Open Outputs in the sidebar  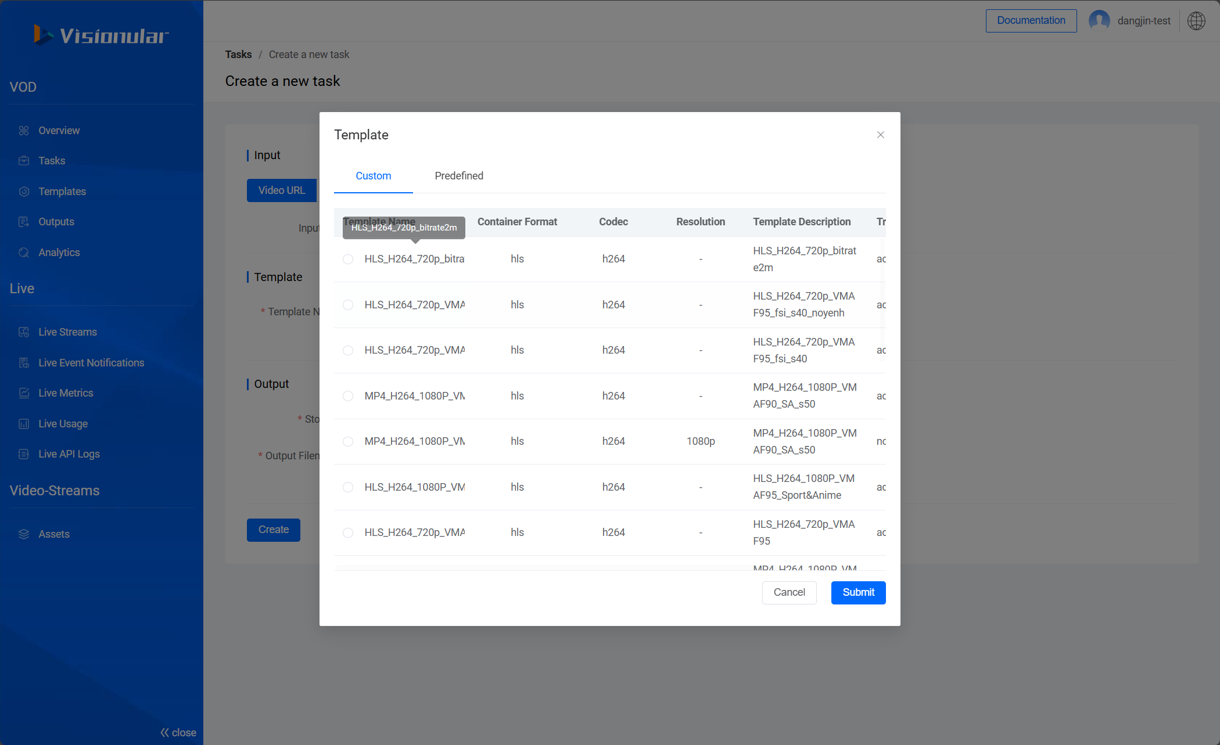pyautogui.click(x=56, y=222)
